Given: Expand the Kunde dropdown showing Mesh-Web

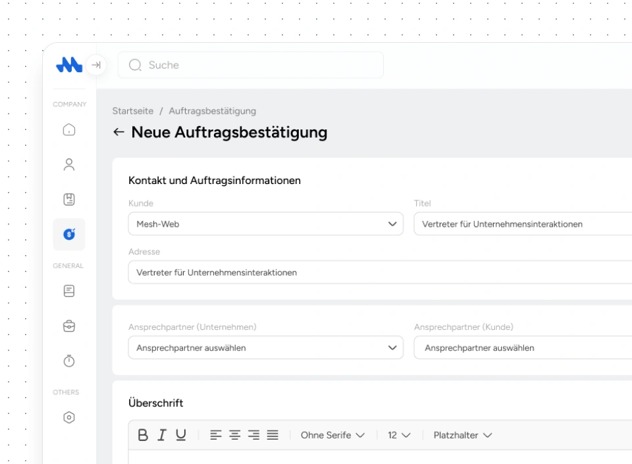Looking at the screenshot, I should [265, 224].
